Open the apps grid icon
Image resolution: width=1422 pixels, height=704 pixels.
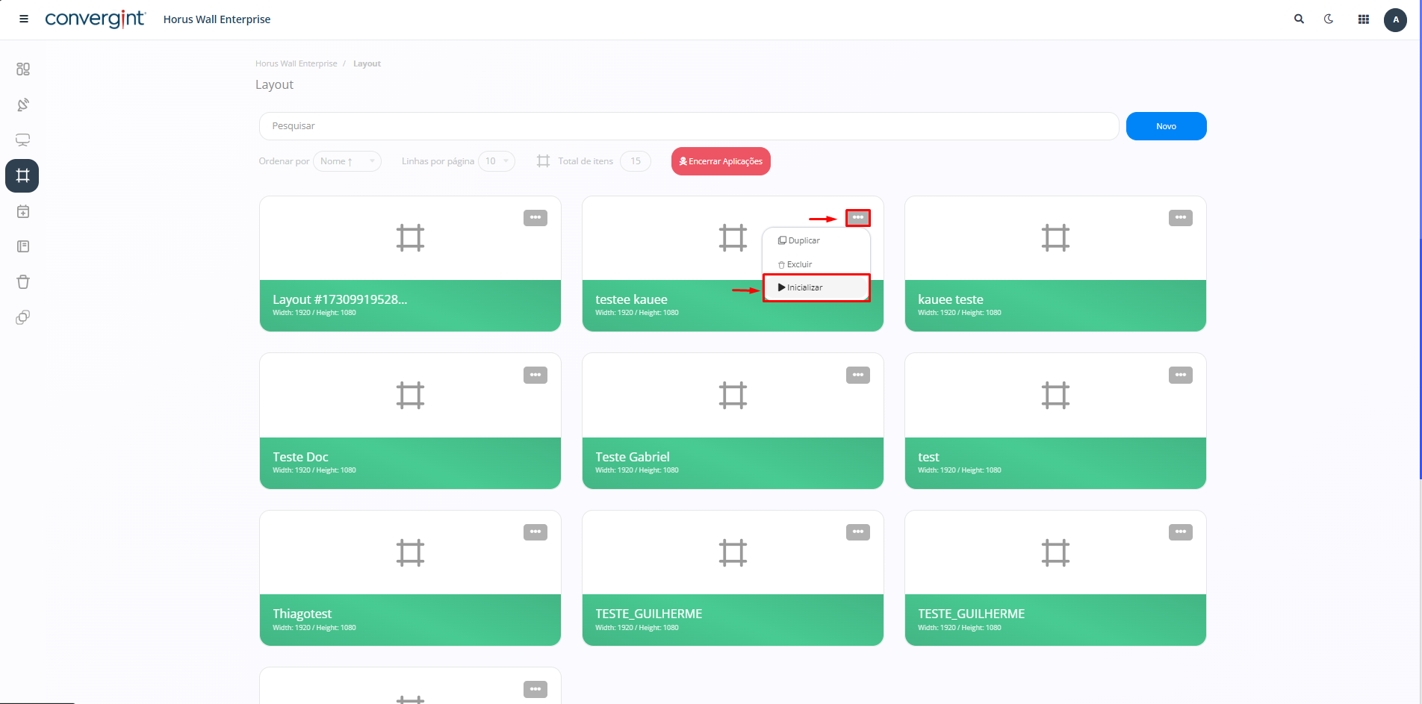1363,19
